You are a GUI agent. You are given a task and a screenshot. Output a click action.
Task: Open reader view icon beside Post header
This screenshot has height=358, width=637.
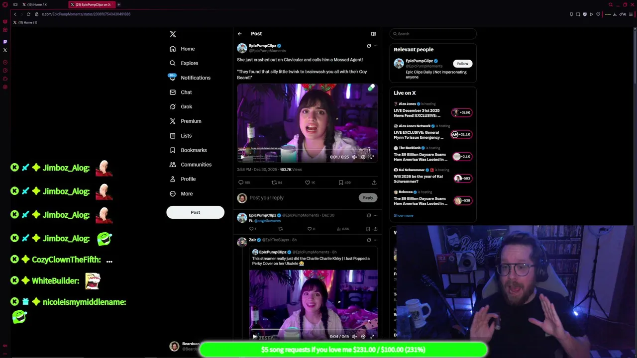coord(373,34)
